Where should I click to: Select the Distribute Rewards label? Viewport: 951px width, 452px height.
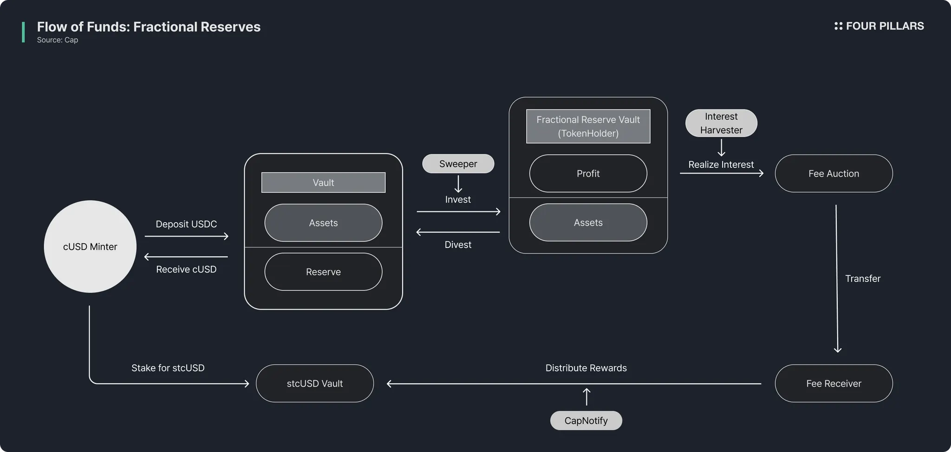tap(586, 368)
